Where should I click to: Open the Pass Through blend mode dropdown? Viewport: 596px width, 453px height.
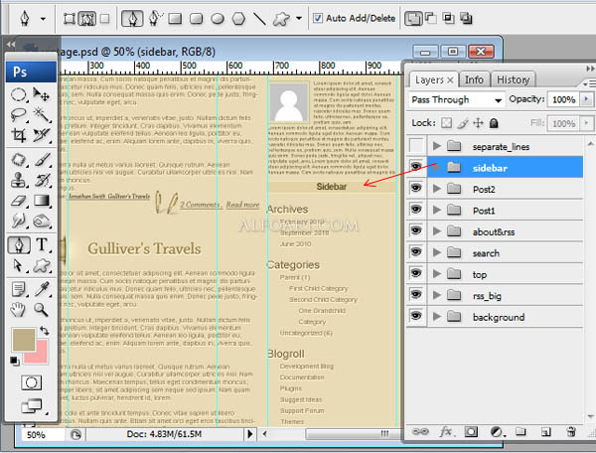tap(457, 100)
